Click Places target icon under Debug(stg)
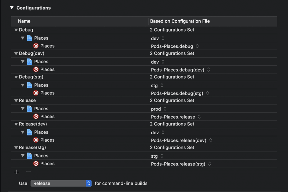This screenshot has height=192, width=288. [x=36, y=93]
